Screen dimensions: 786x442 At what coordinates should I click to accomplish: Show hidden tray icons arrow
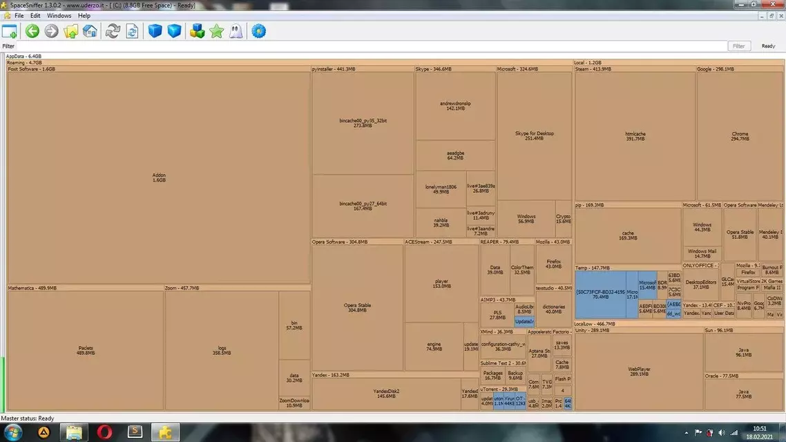point(687,432)
